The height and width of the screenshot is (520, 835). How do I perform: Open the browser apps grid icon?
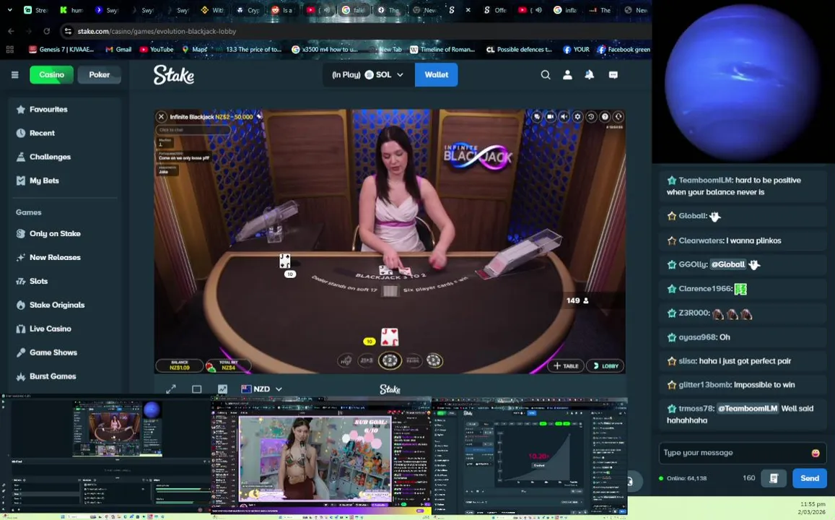point(9,50)
